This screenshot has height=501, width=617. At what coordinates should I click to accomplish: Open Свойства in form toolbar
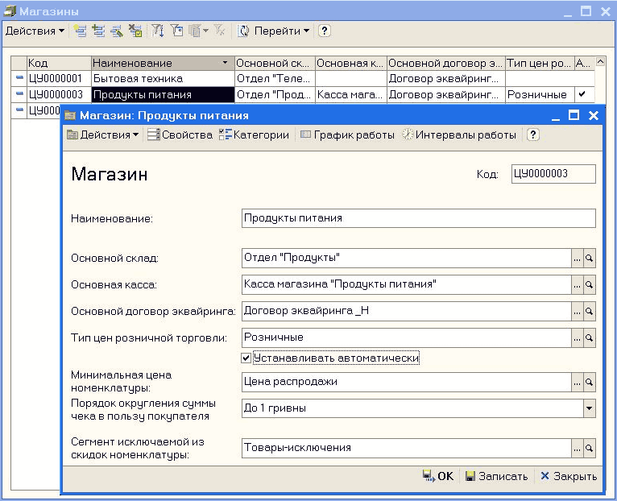point(180,135)
